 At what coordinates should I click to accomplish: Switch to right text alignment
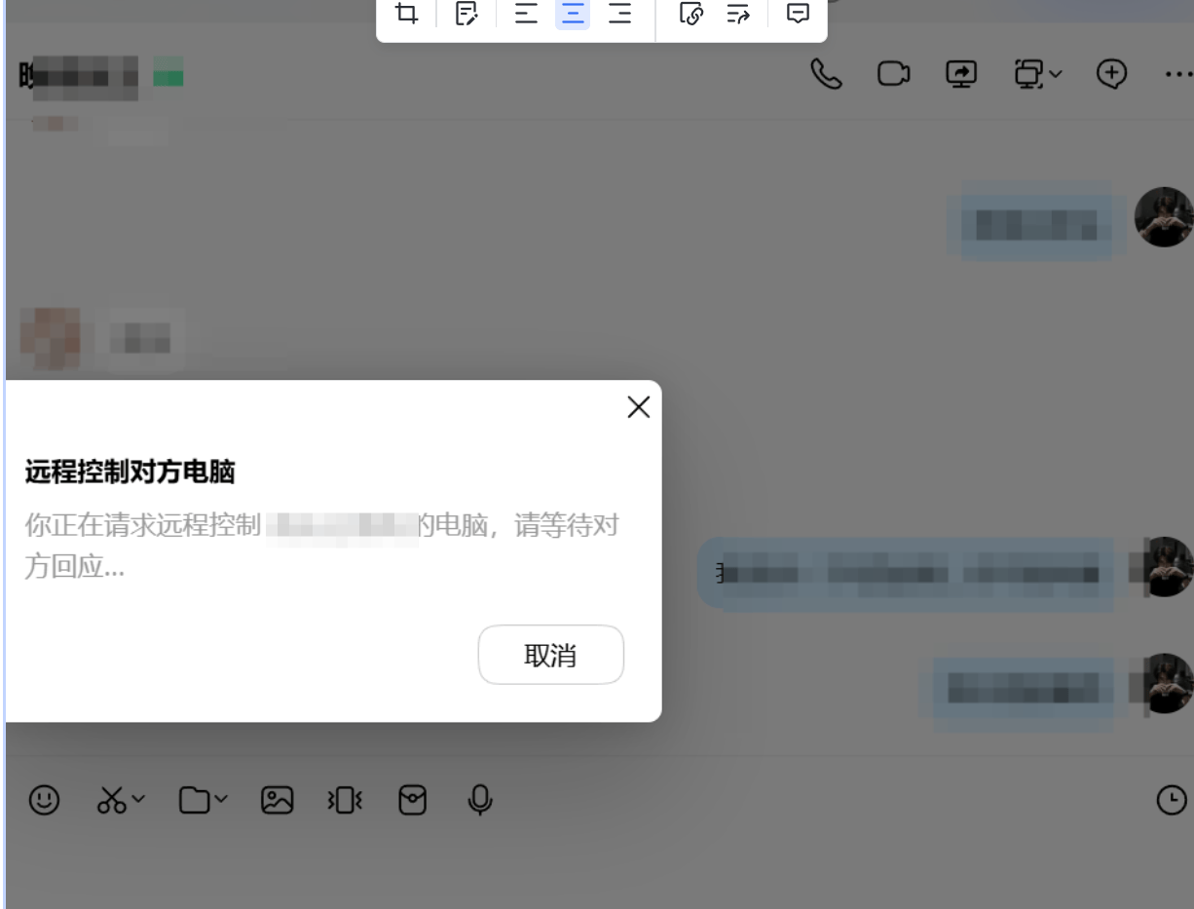(x=619, y=14)
